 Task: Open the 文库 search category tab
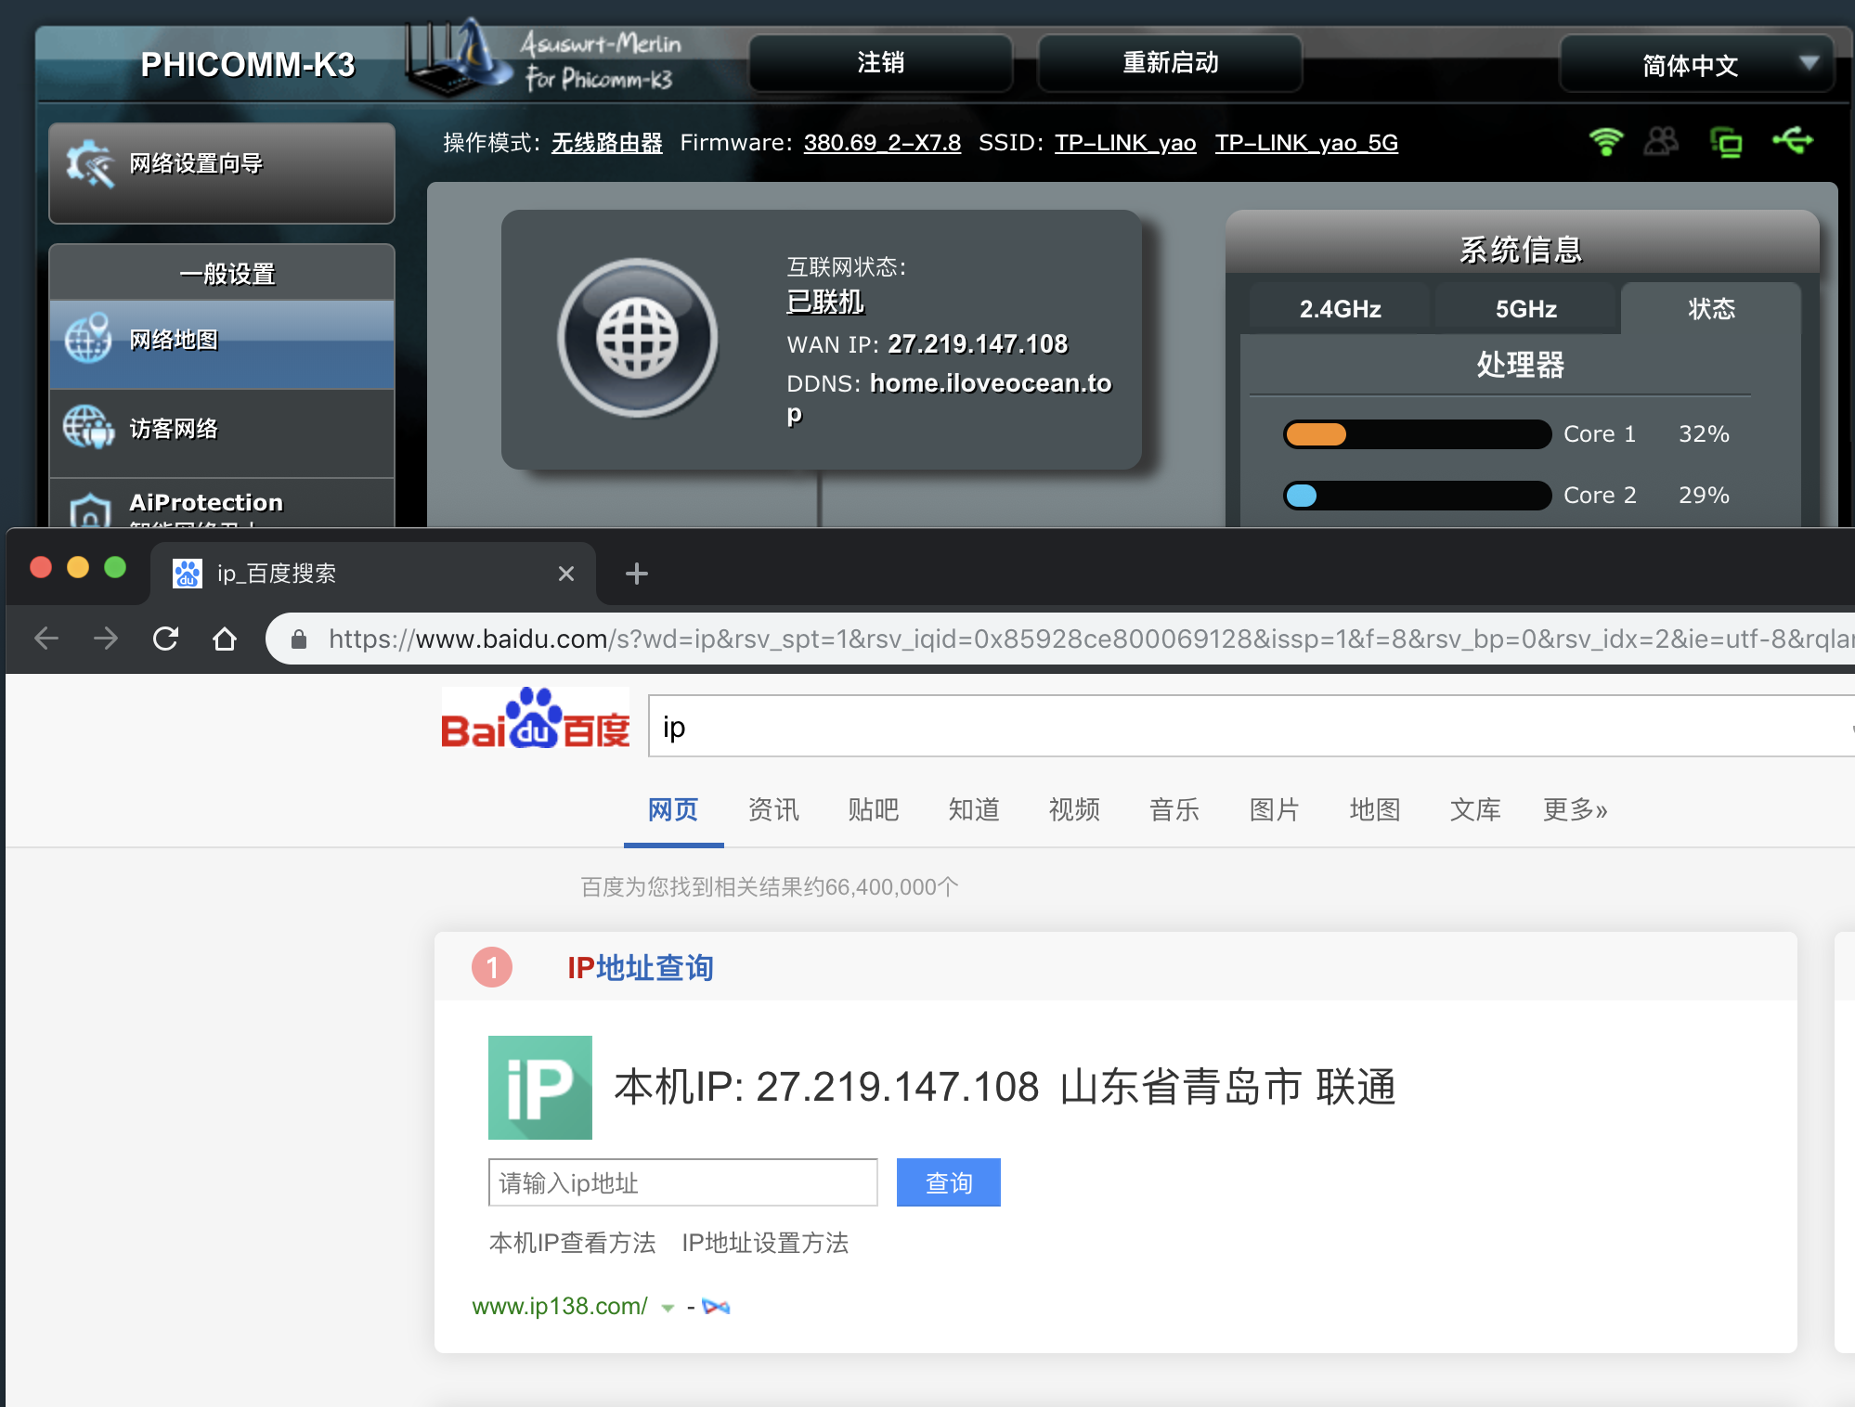tap(1475, 809)
